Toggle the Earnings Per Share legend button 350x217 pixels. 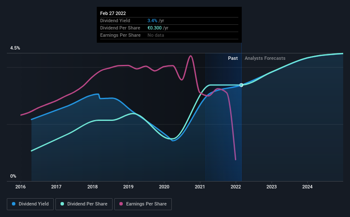(x=143, y=204)
